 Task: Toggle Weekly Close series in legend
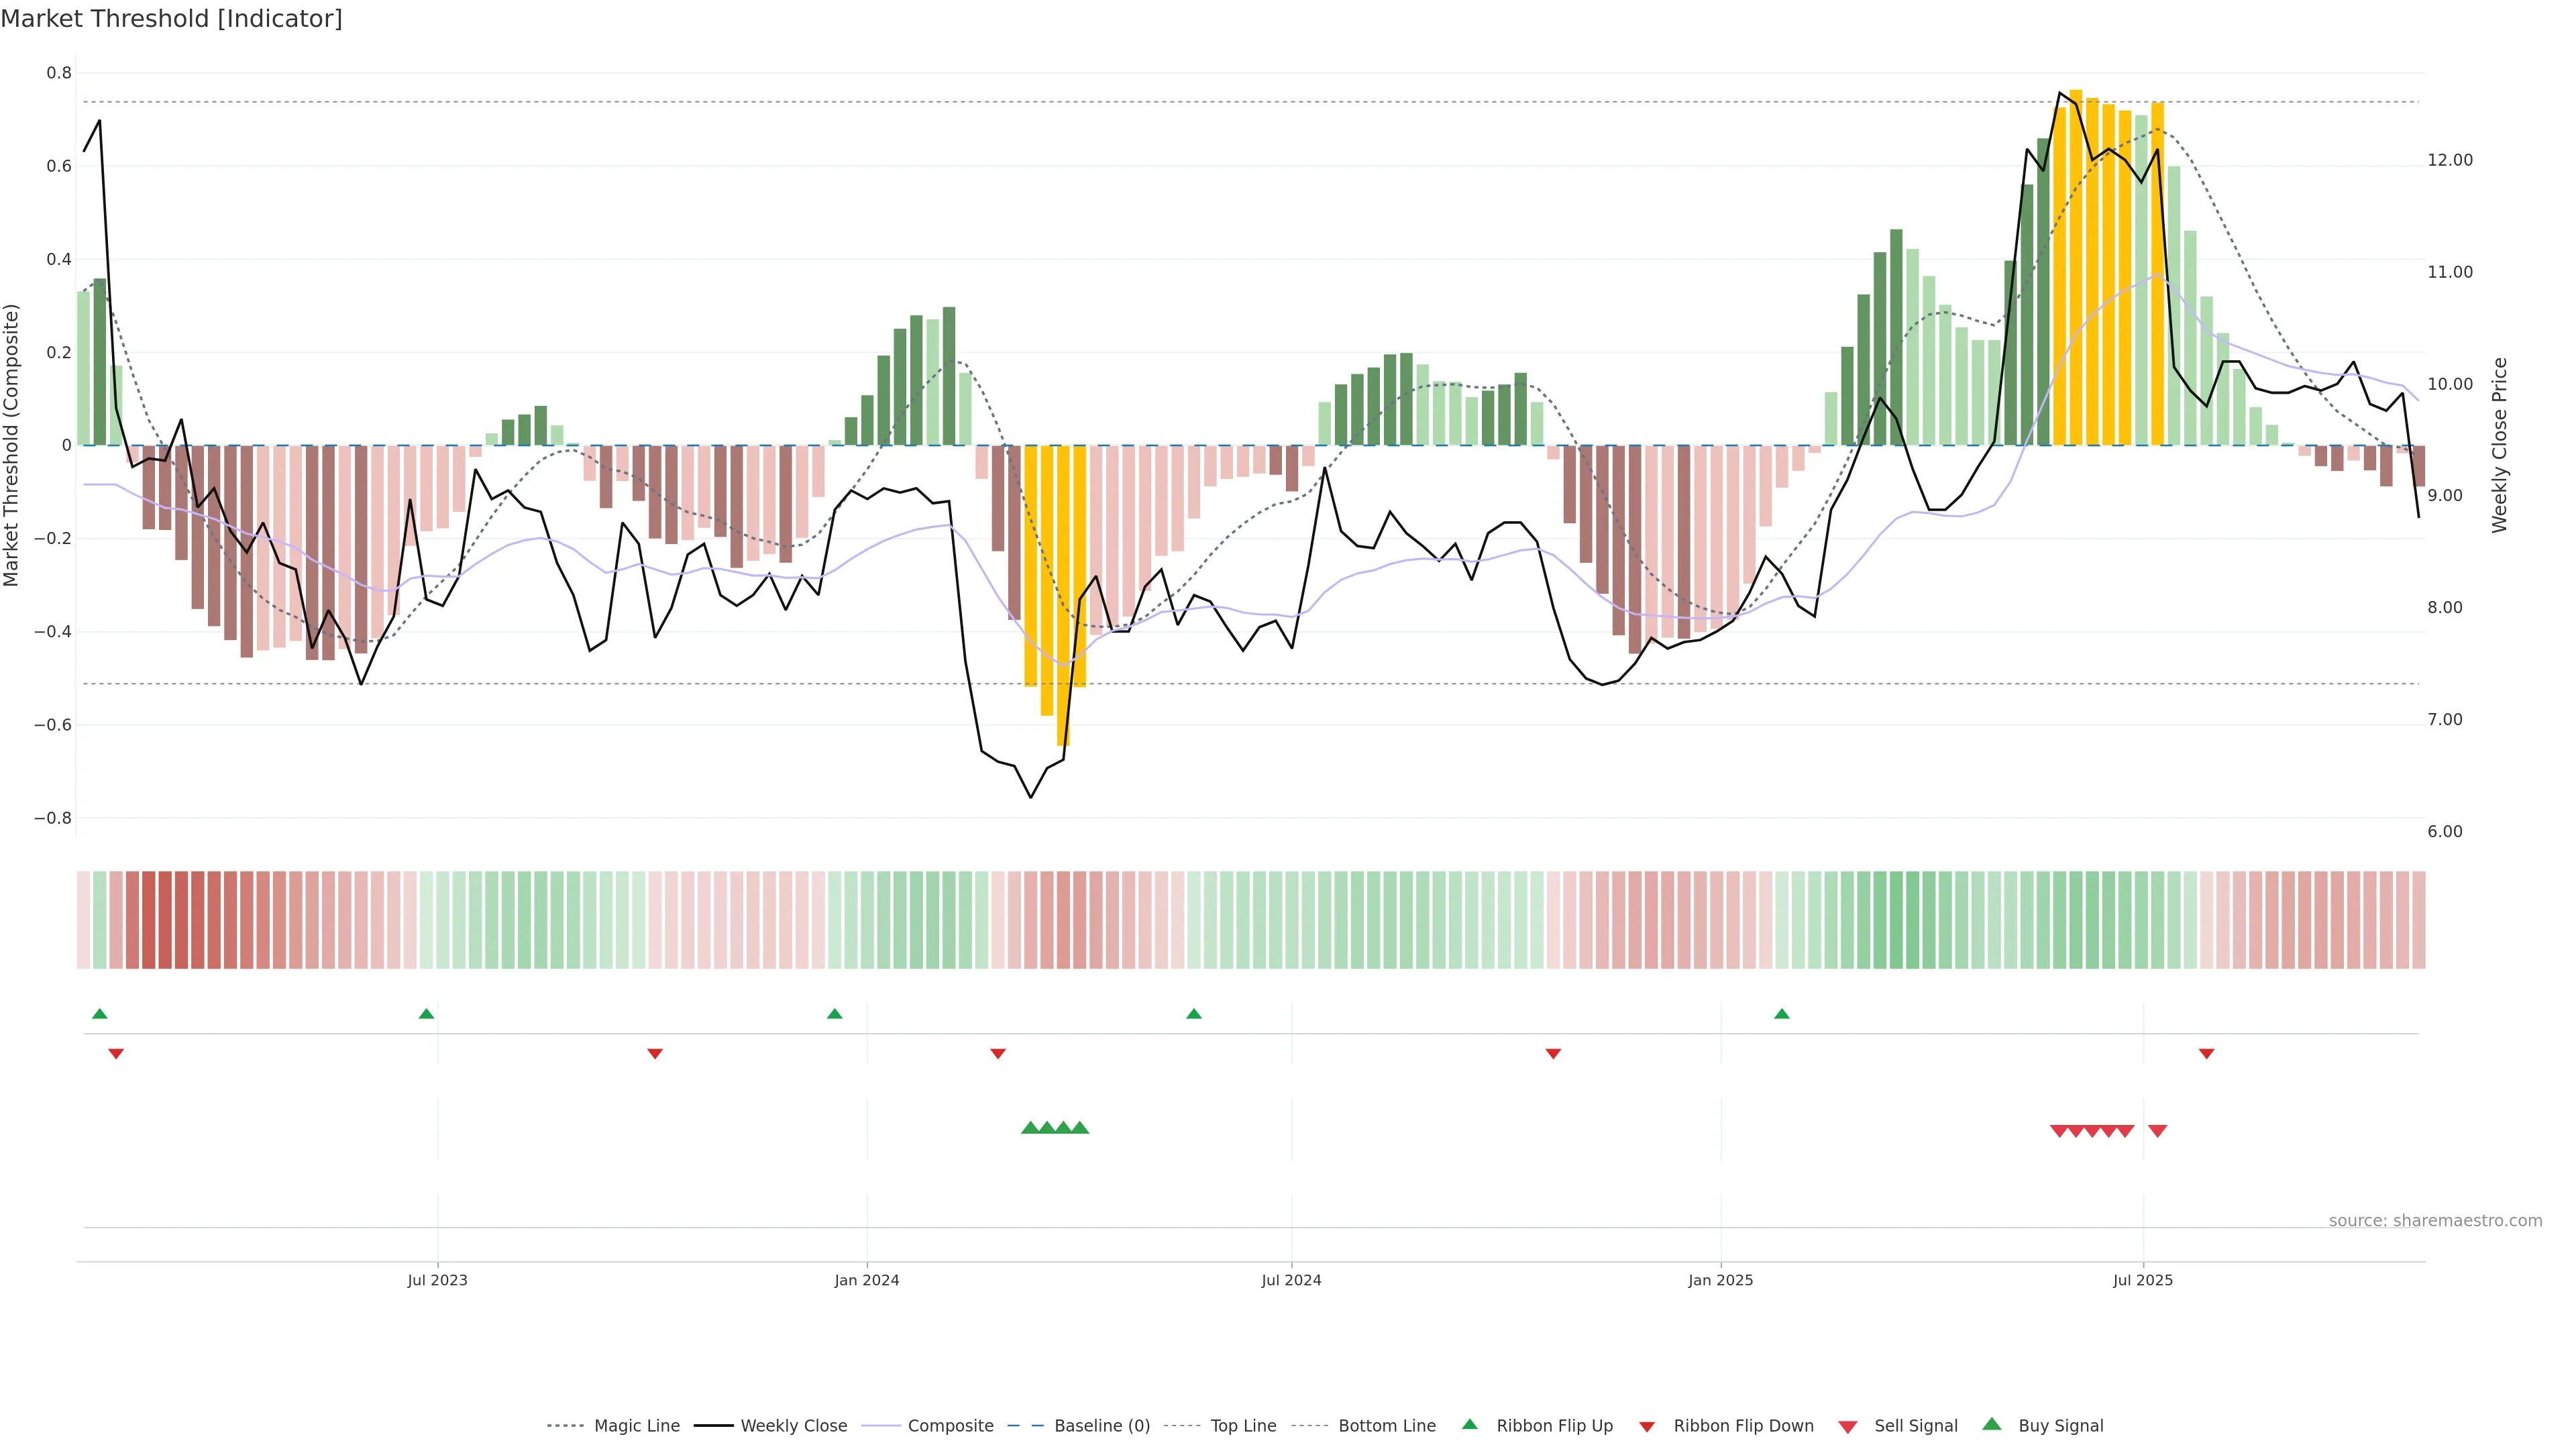tap(793, 1426)
